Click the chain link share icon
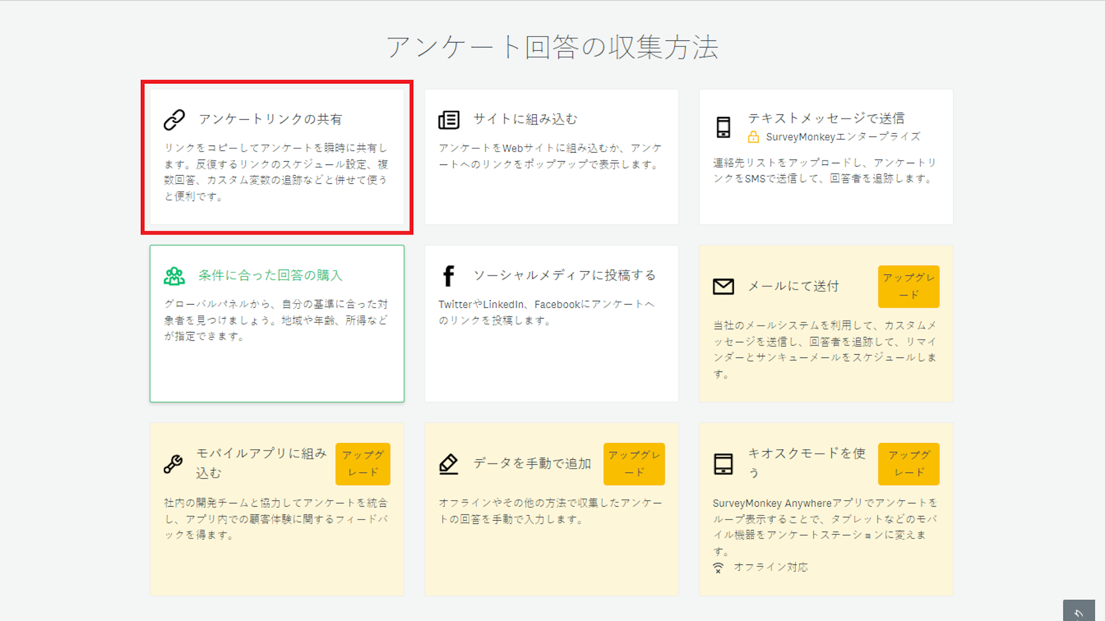 [x=174, y=120]
